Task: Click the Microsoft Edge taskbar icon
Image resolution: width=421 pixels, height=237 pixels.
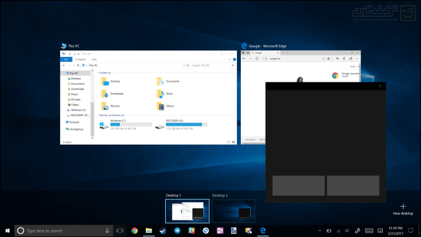Action: tap(263, 231)
